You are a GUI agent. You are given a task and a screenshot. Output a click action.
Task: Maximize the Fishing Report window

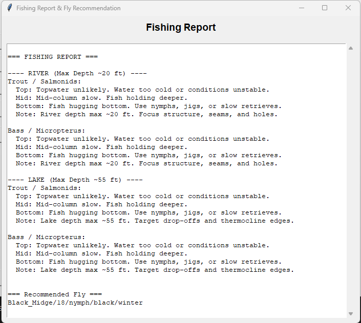coord(324,8)
